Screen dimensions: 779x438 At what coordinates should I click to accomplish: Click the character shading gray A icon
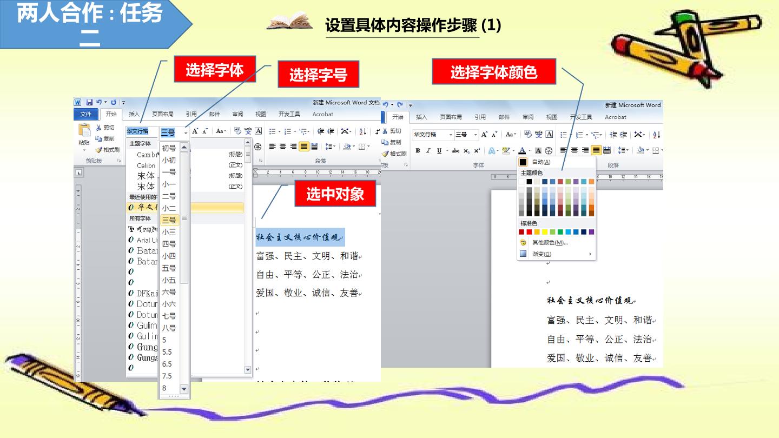538,150
